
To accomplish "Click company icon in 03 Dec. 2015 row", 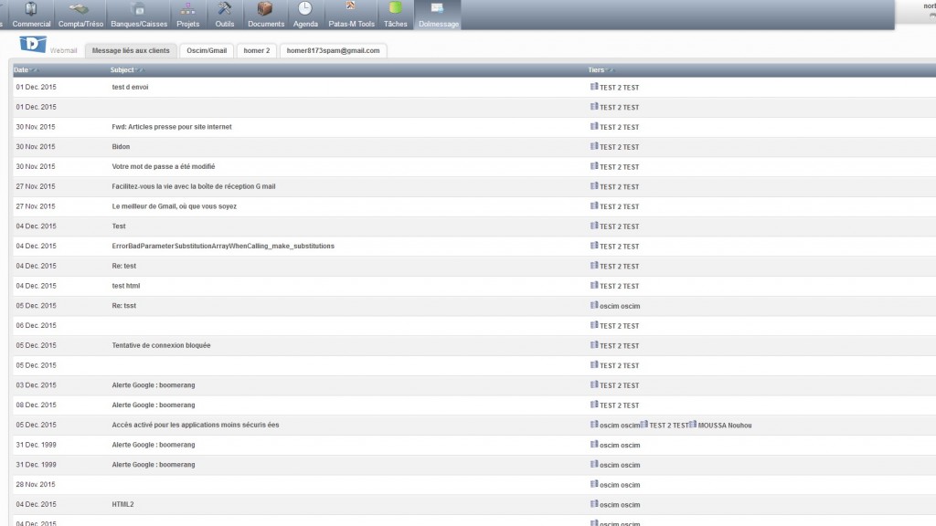I will [x=594, y=384].
